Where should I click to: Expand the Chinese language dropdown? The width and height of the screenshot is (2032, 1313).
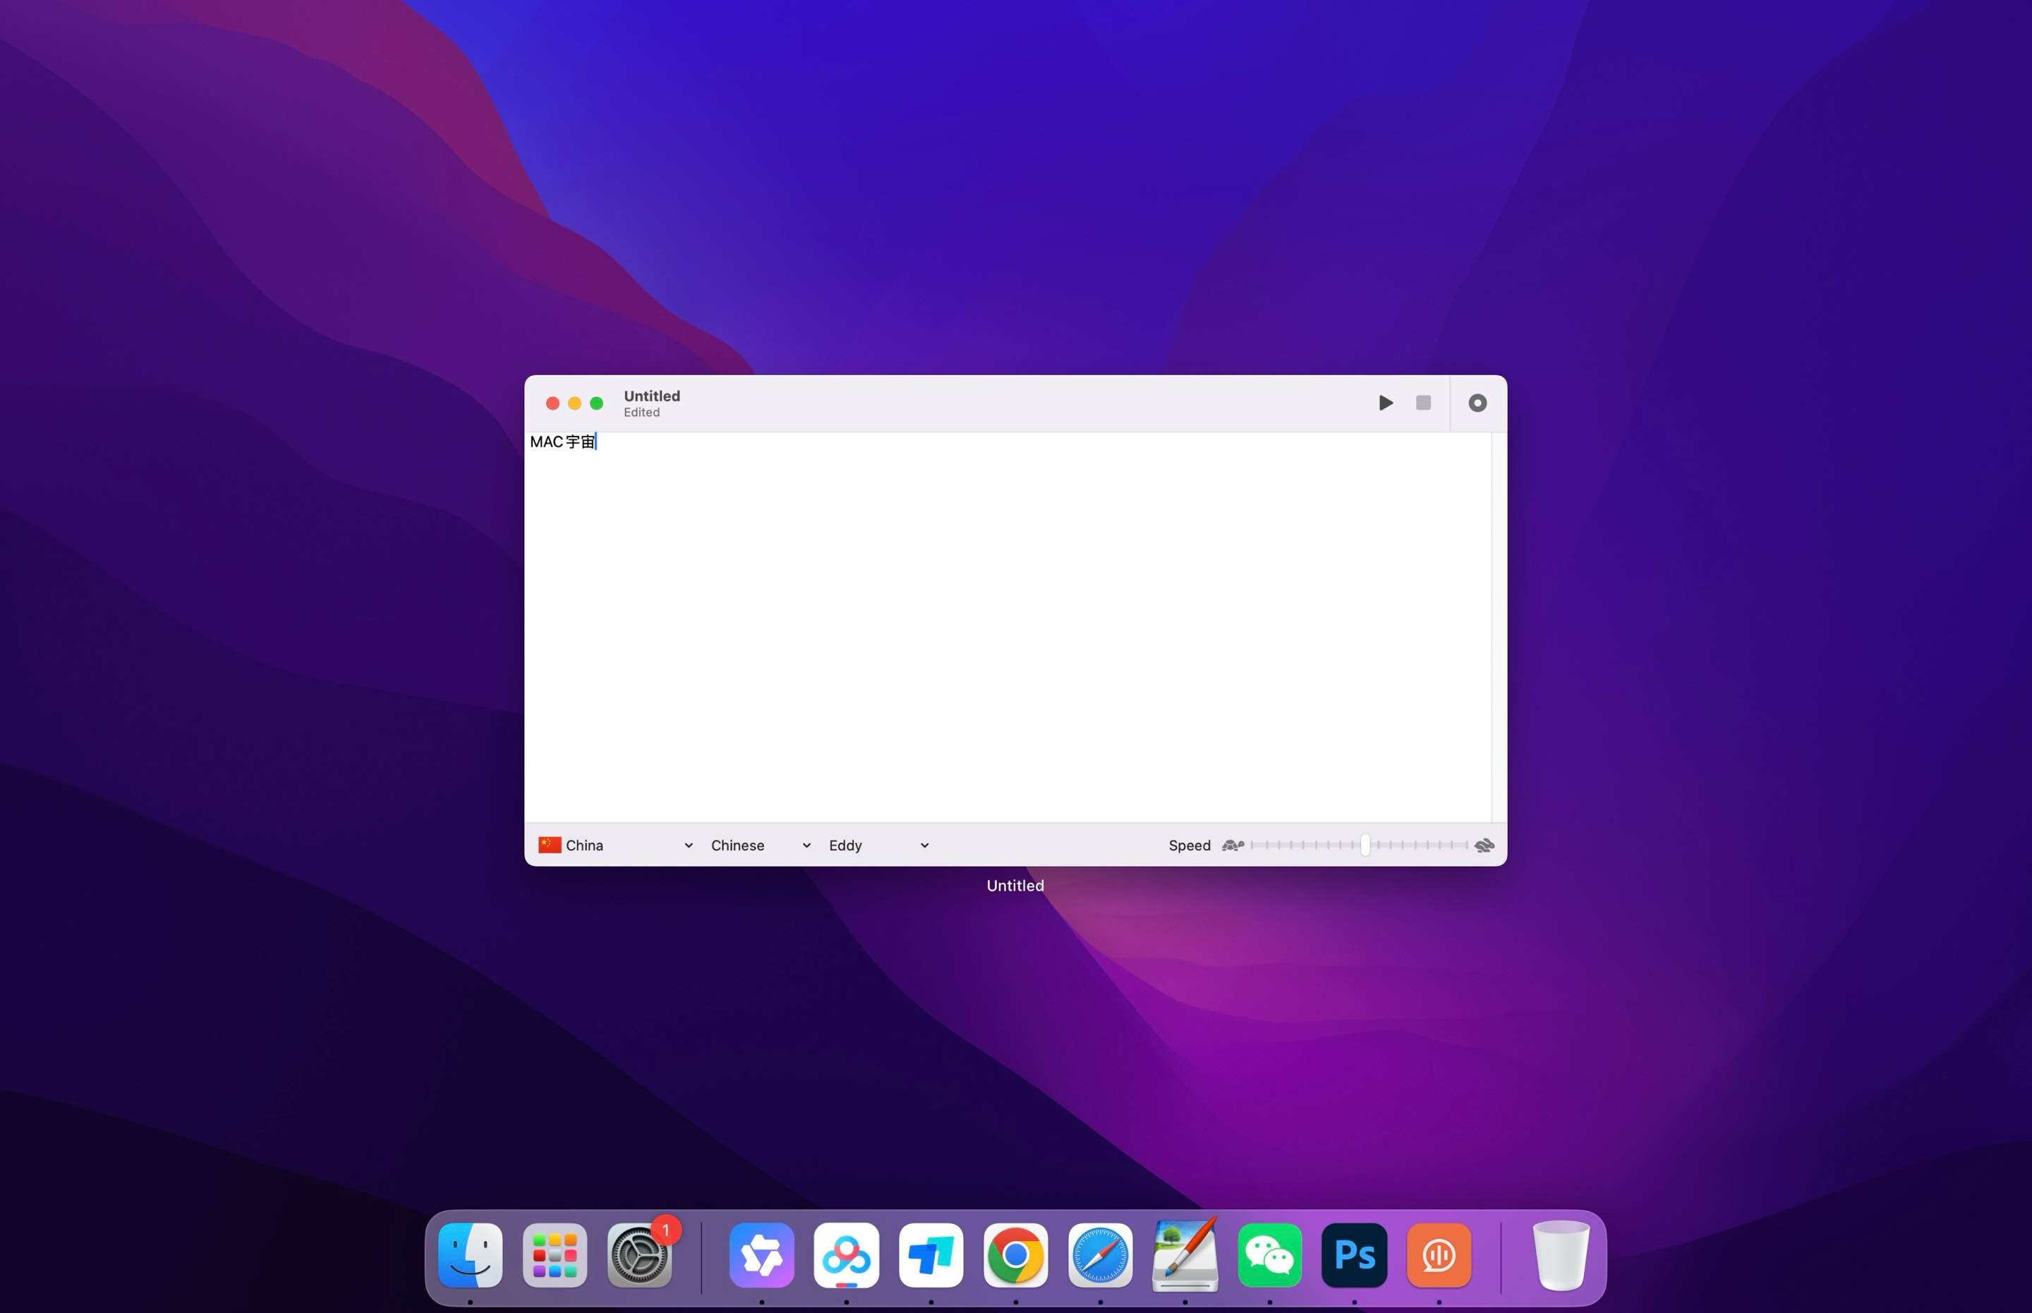759,845
